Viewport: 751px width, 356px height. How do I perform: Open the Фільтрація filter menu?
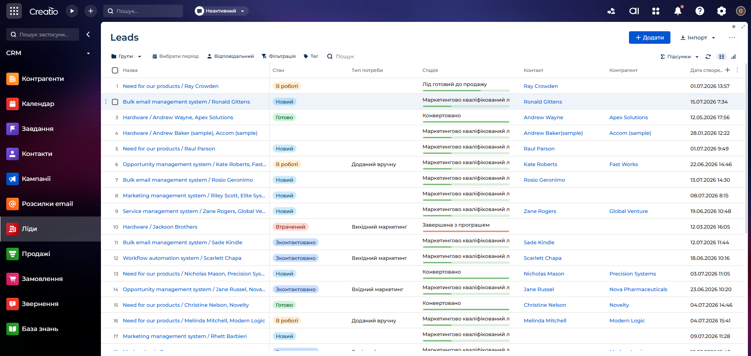tap(278, 56)
